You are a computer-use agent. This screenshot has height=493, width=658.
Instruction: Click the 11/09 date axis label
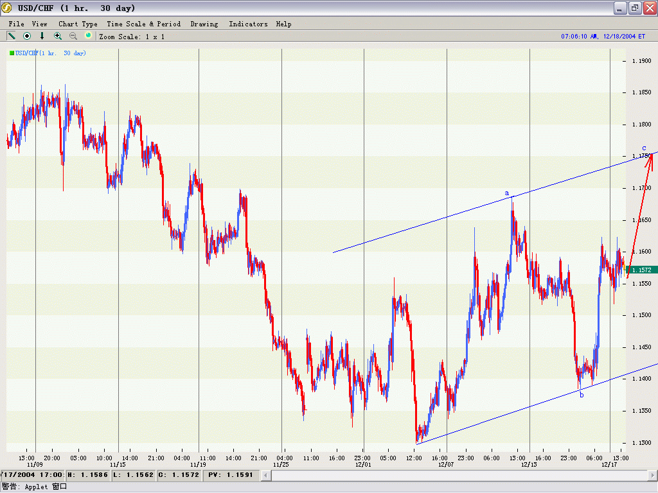(x=35, y=465)
